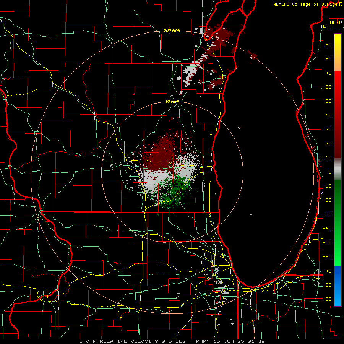Click the "-30" scale value
This screenshot has height=344, width=344.
[x=327, y=214]
